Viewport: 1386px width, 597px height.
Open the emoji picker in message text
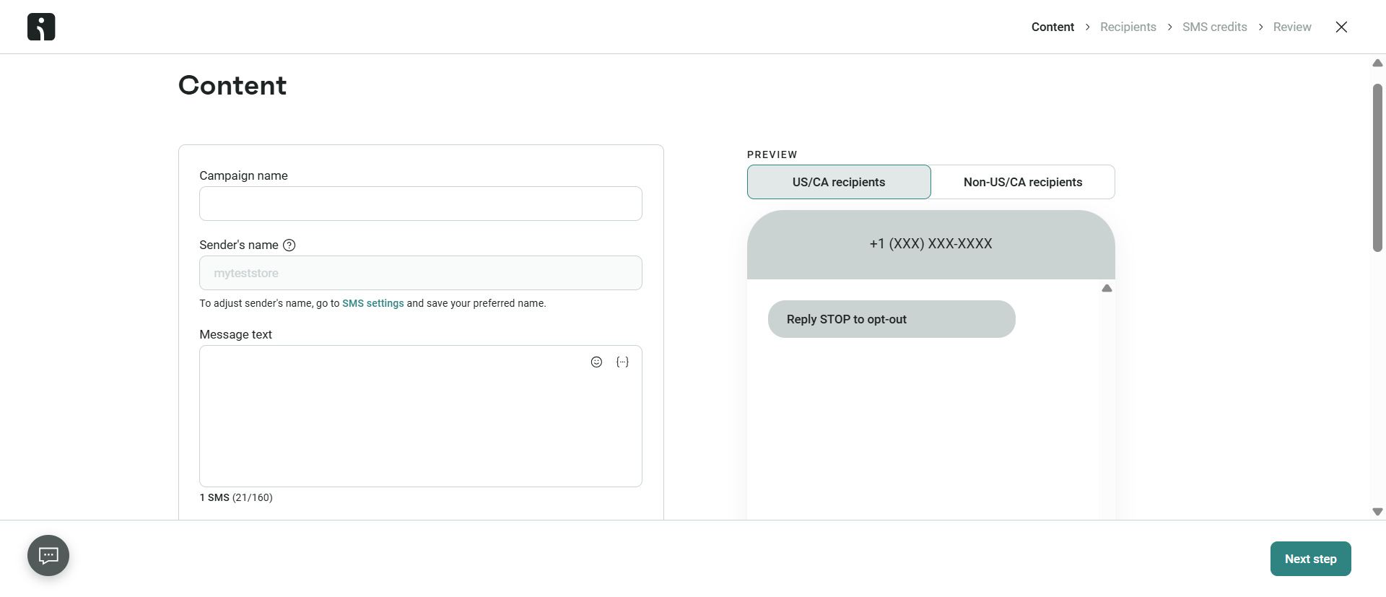(x=596, y=362)
